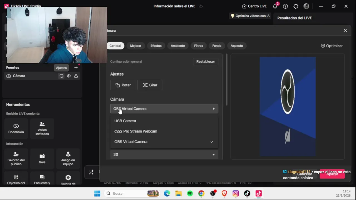Open Brave browser from the taskbar

[224, 193]
